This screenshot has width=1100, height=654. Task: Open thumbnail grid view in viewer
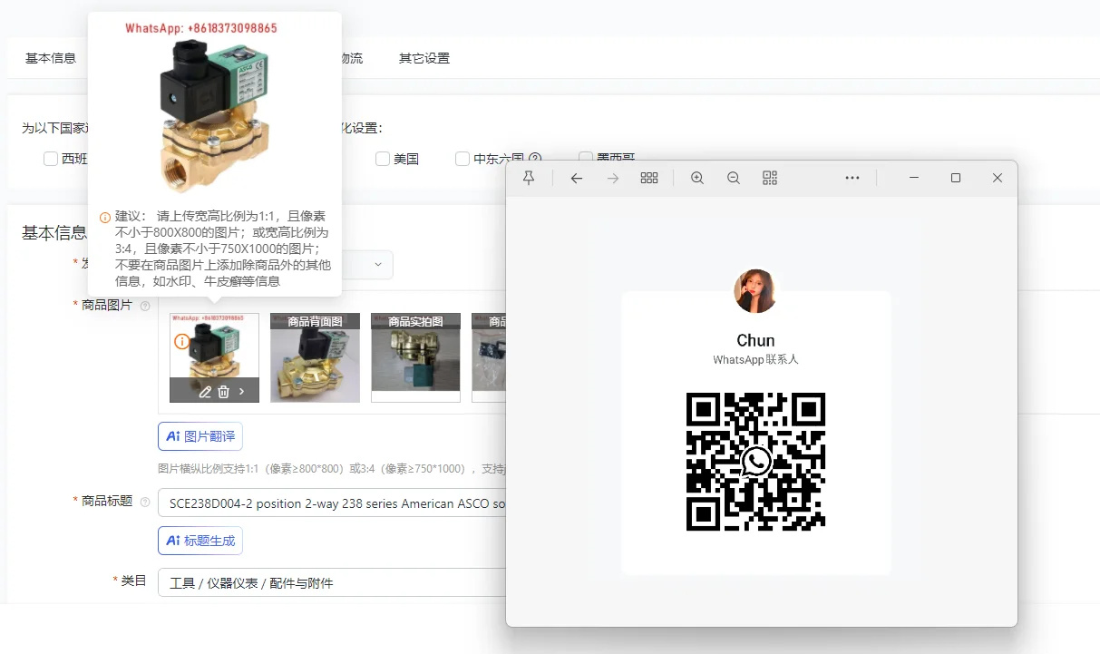point(649,179)
